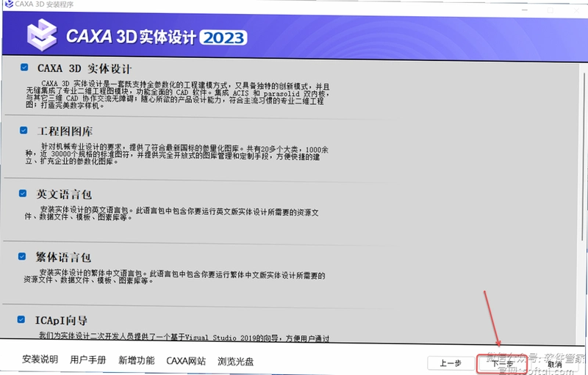Viewport: 588px width, 375px height.
Task: Select the 英文语言包 heading text
Action: tap(64, 194)
